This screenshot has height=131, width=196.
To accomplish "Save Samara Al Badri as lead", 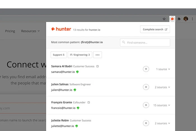I will click(x=146, y=69).
